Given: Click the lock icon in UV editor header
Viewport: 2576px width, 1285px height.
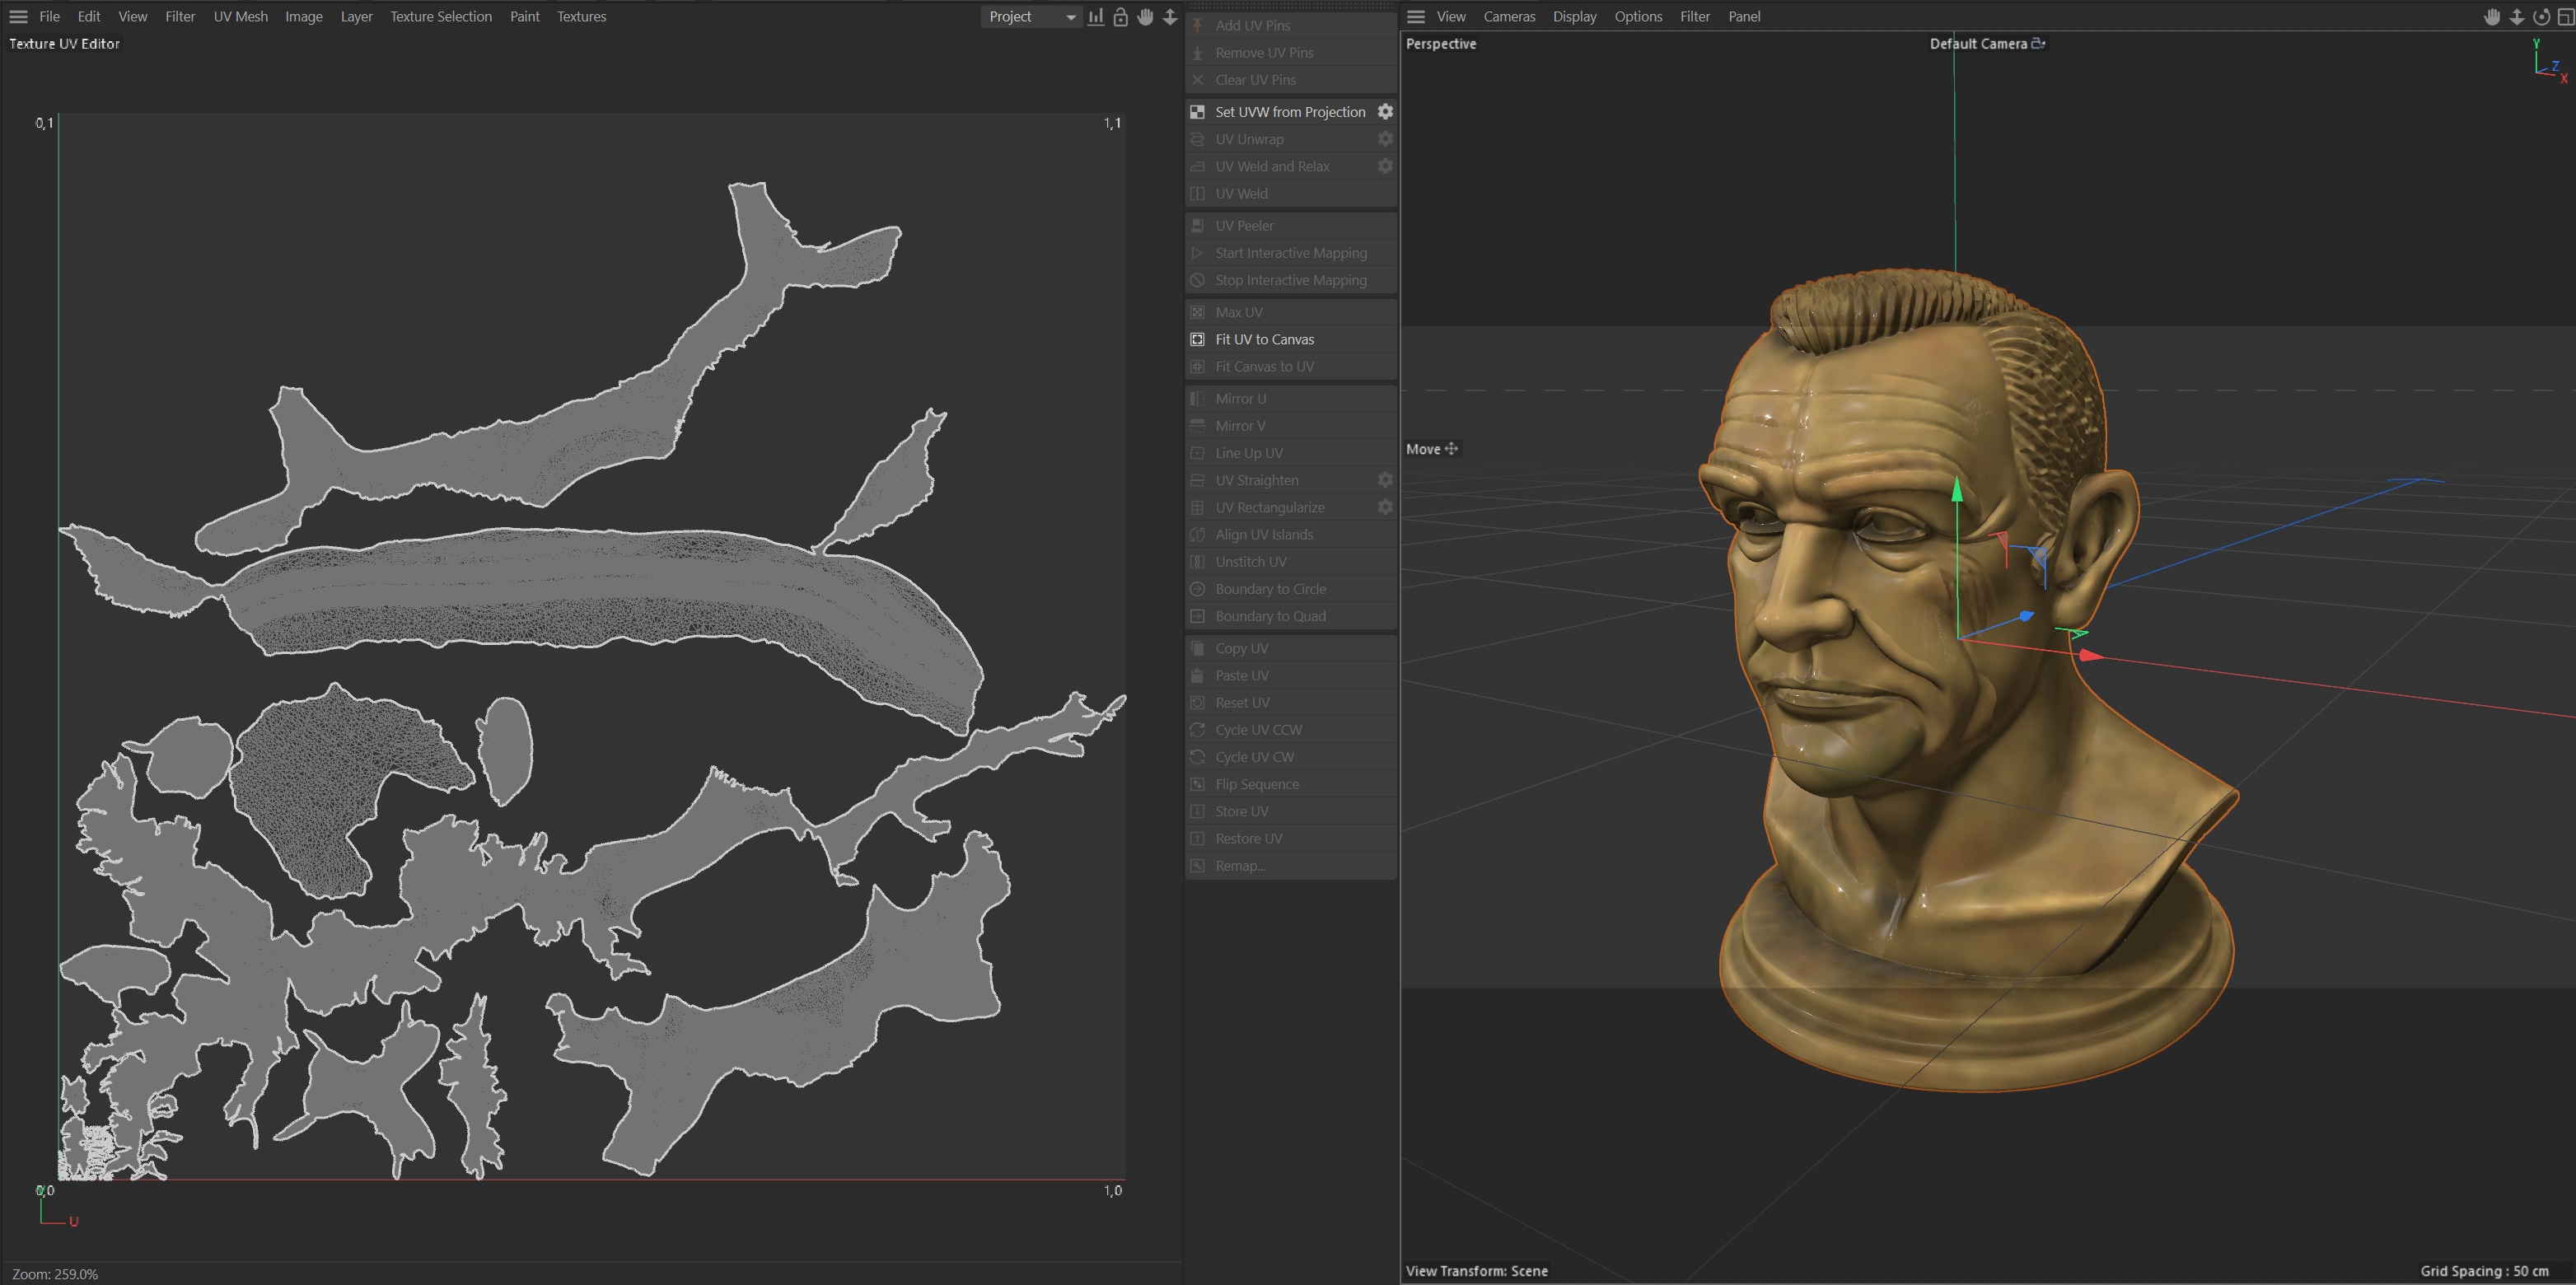Looking at the screenshot, I should 1120,17.
